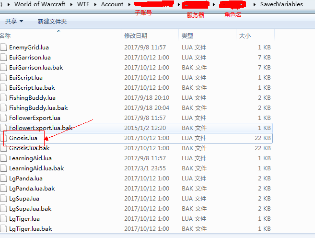Sort by the 类型 column header

[207, 36]
